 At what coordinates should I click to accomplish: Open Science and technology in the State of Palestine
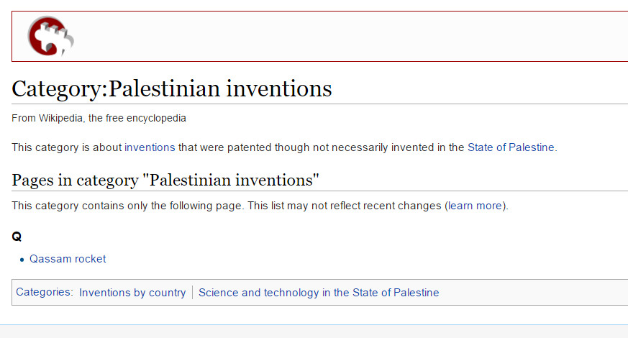tap(319, 293)
